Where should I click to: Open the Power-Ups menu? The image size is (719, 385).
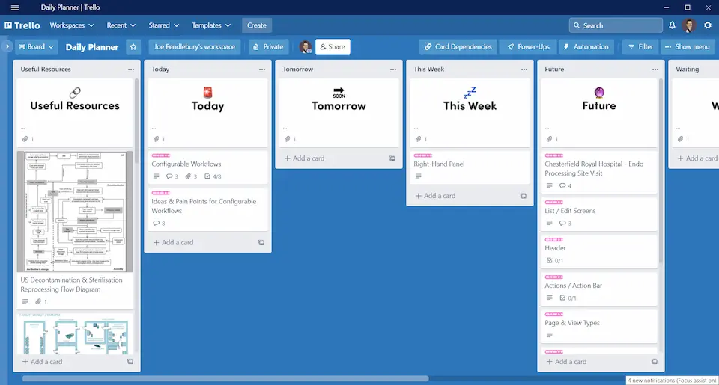(528, 46)
